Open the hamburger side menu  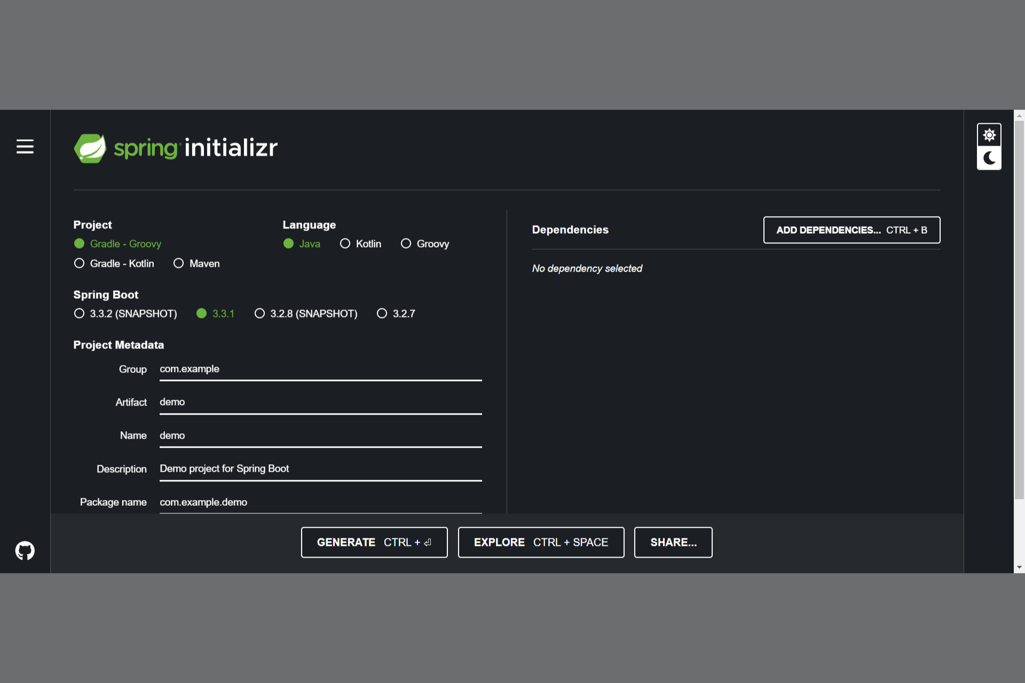tap(25, 146)
